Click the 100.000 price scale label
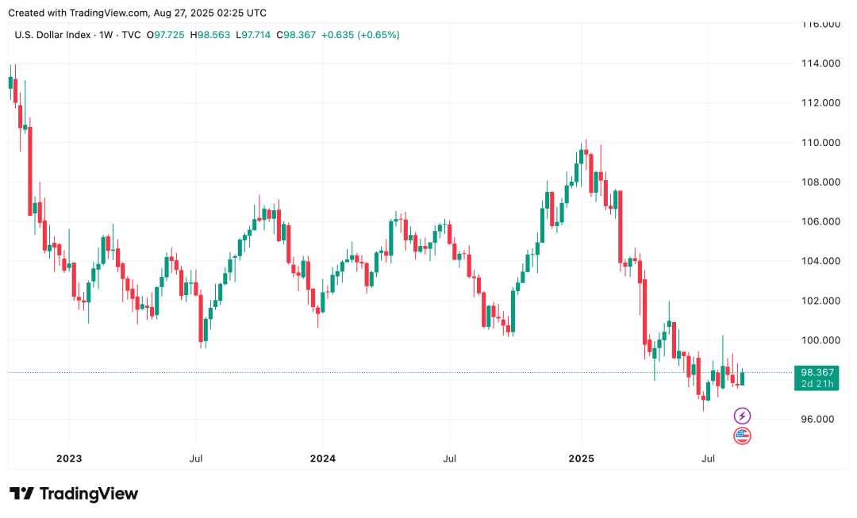 [820, 340]
